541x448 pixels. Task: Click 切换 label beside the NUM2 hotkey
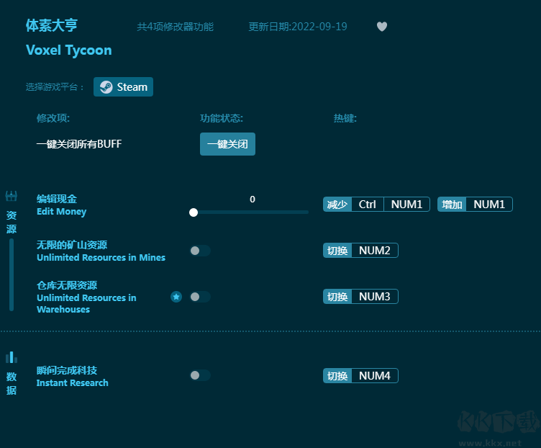(x=337, y=251)
